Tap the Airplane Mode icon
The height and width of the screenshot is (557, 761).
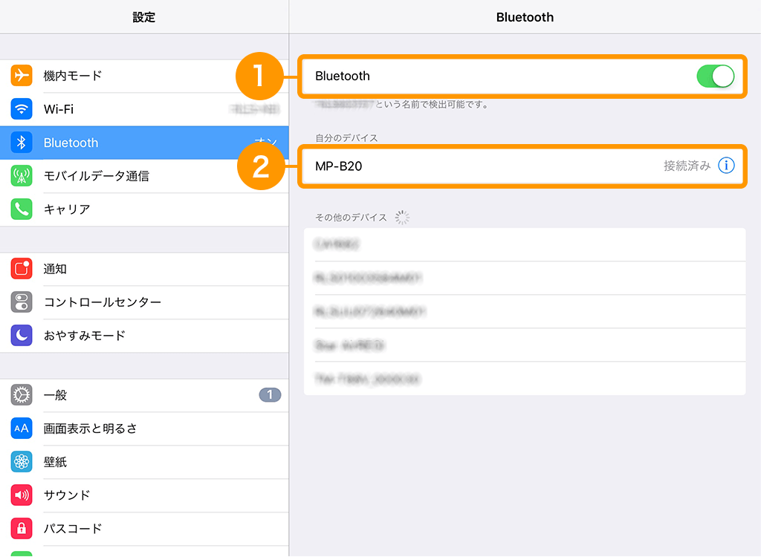point(22,76)
